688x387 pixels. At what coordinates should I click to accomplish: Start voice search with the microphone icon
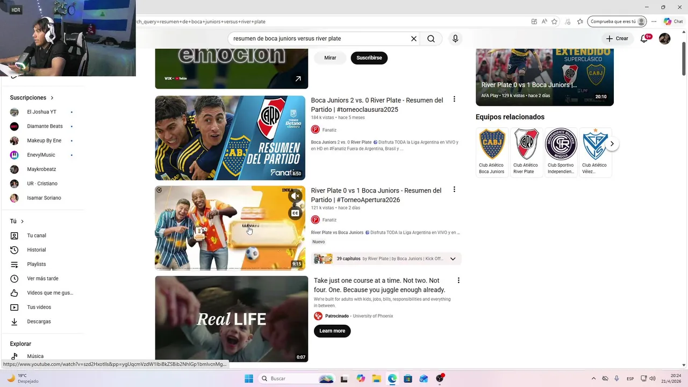click(x=455, y=39)
